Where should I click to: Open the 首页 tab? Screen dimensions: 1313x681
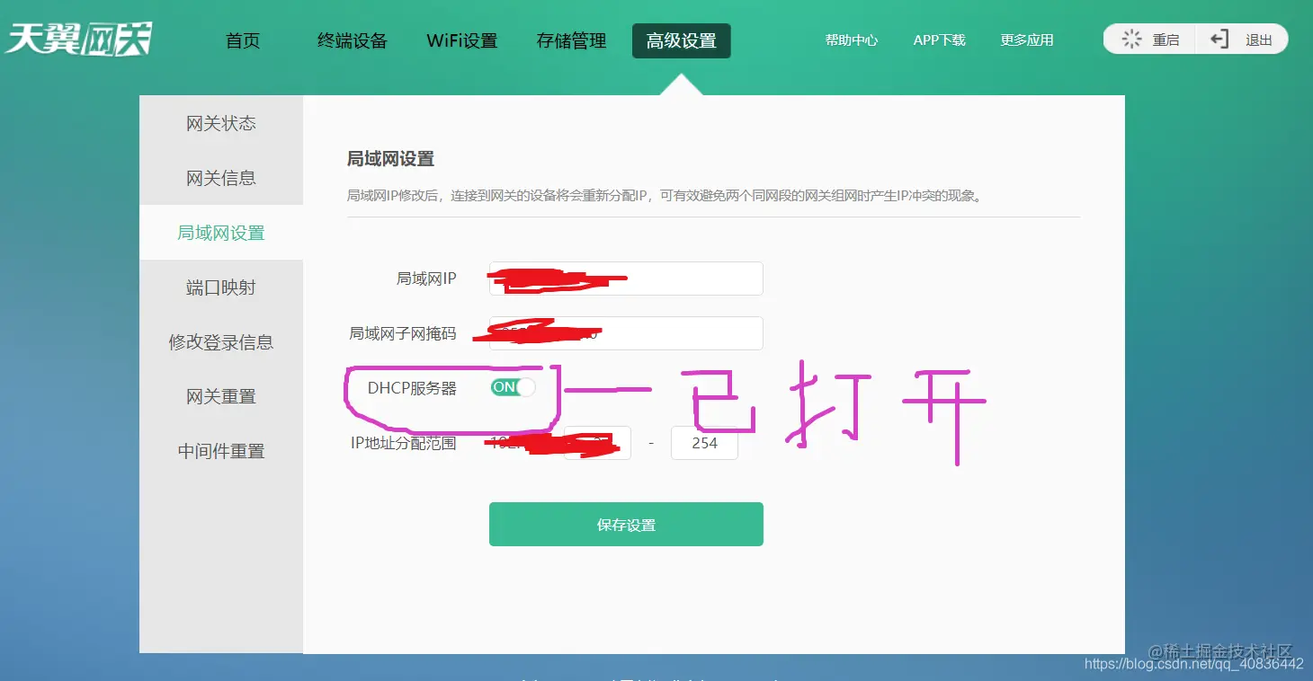243,40
